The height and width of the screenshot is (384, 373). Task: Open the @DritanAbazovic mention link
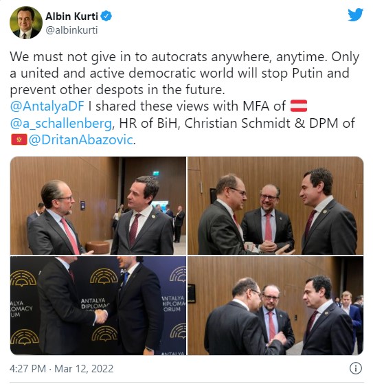pyautogui.click(x=81, y=140)
